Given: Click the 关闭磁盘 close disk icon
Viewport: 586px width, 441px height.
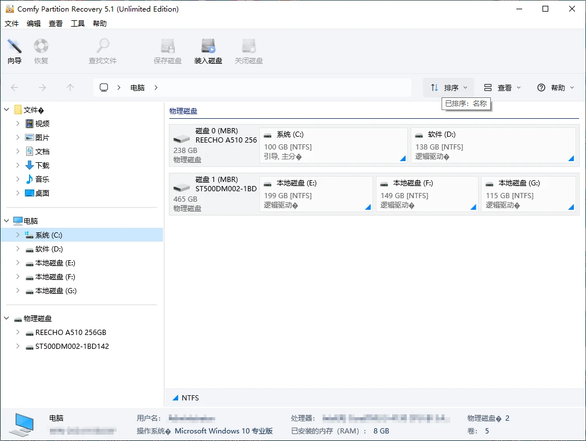Looking at the screenshot, I should tap(248, 50).
